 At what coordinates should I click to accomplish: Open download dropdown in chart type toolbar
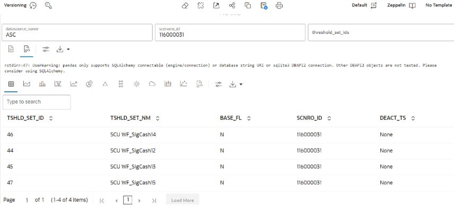[x=235, y=84]
